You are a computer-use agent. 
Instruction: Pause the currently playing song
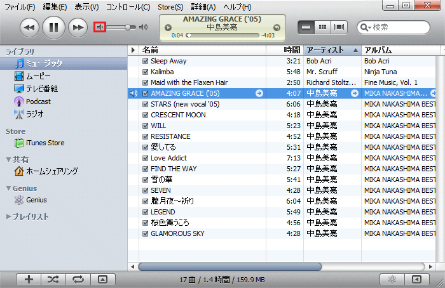pyautogui.click(x=53, y=27)
